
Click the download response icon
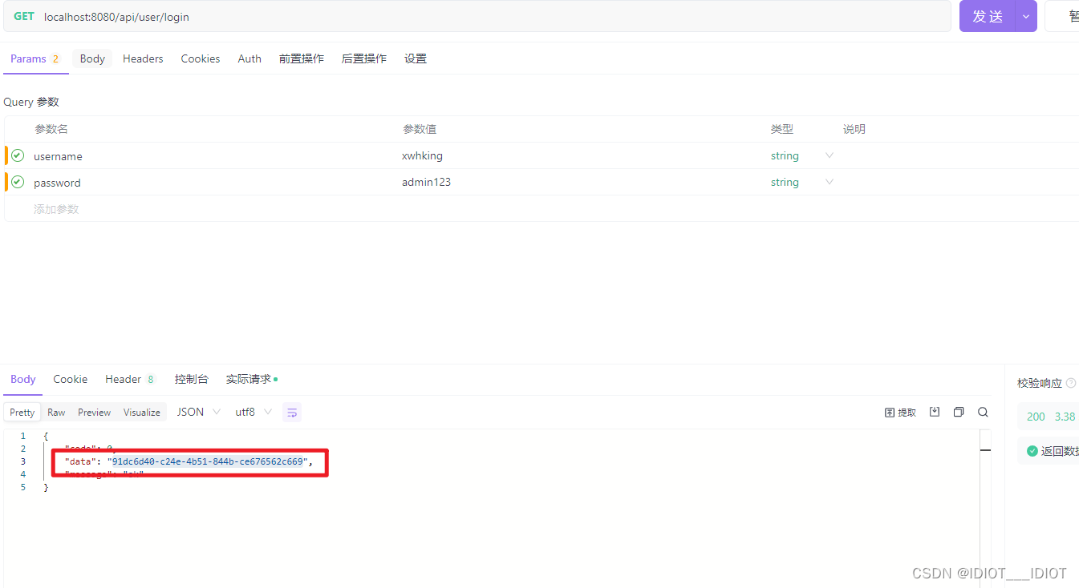coord(935,412)
